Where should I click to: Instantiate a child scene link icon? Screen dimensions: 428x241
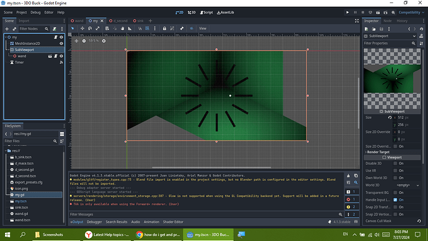[x=14, y=28]
